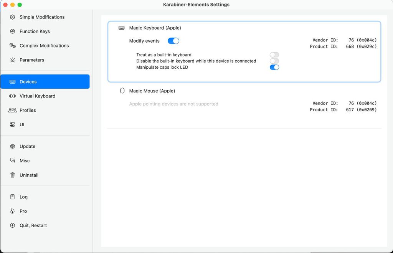This screenshot has height=253, width=393.
Task: Open the Misc settings section
Action: coord(25,161)
